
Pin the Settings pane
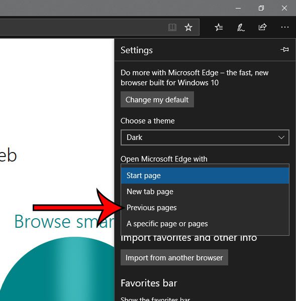(284, 50)
